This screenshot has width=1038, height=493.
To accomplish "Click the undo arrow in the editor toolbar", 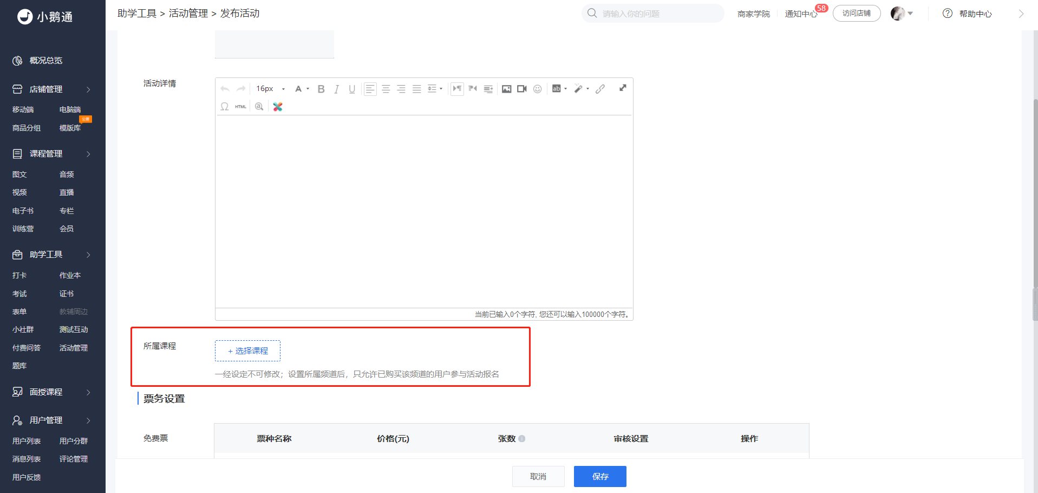I will tap(225, 89).
